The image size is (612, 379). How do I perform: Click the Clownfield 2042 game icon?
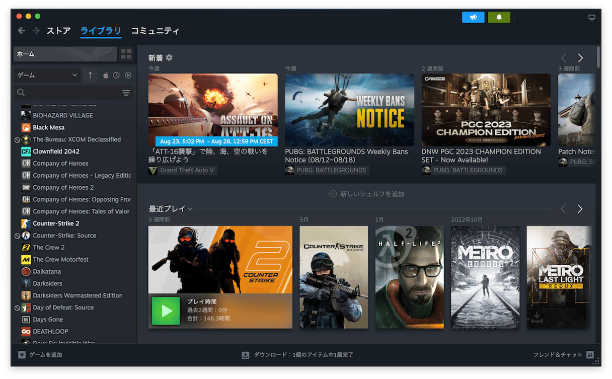point(26,151)
